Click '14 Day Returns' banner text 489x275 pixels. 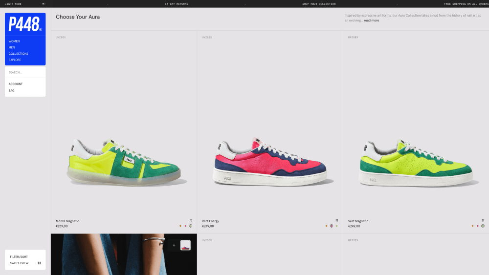pyautogui.click(x=177, y=4)
